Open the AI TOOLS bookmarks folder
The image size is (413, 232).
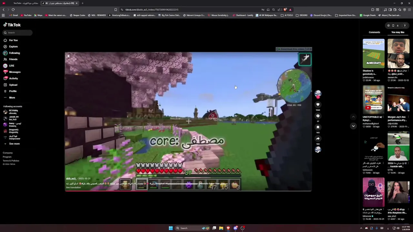coord(287,15)
